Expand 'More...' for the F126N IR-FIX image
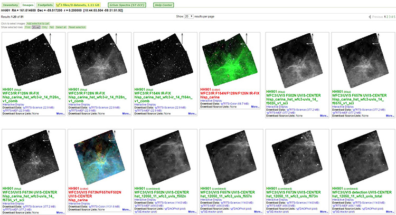Screen dimensions: 396x215 (60, 113)
